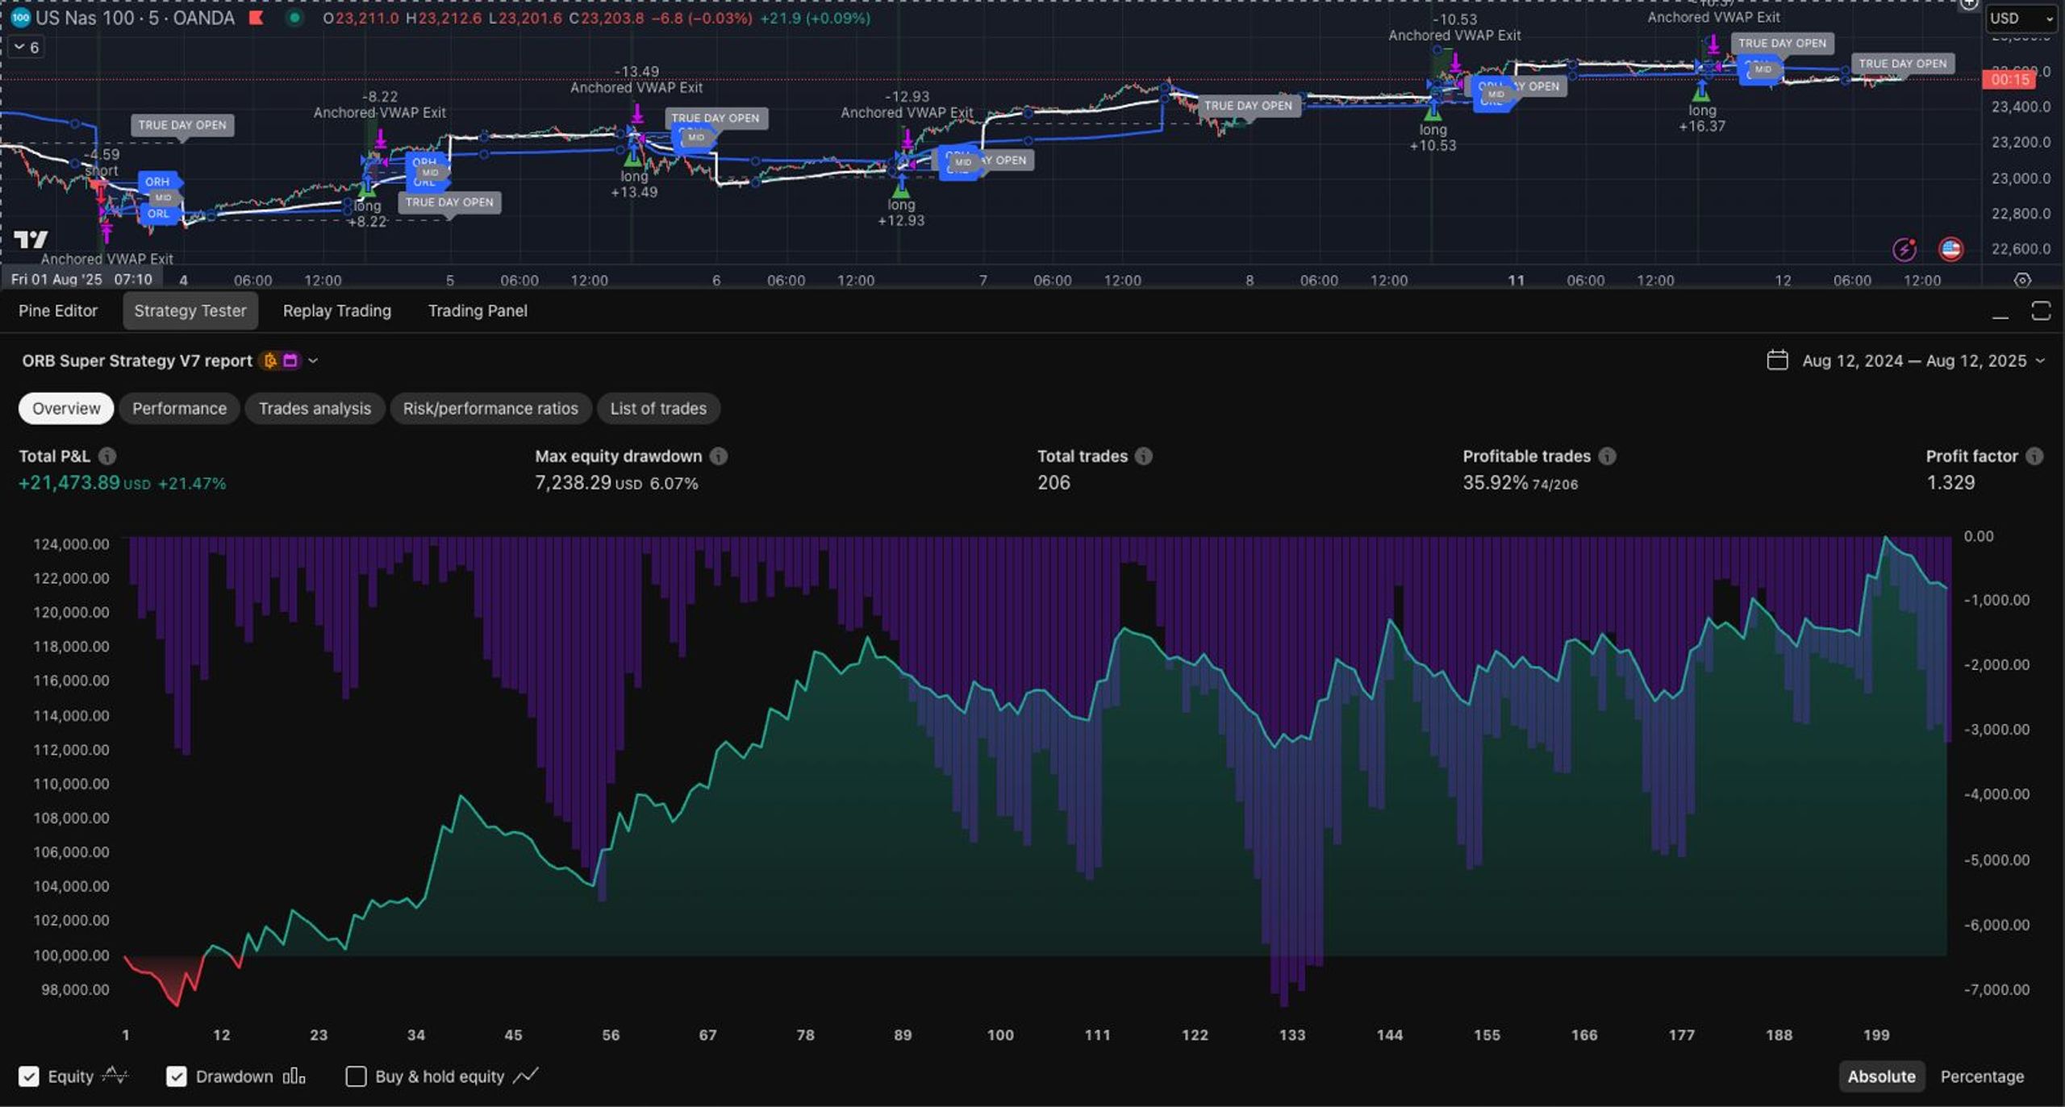Open chart settings gear on the time axis
The width and height of the screenshot is (2065, 1107).
click(x=2022, y=281)
